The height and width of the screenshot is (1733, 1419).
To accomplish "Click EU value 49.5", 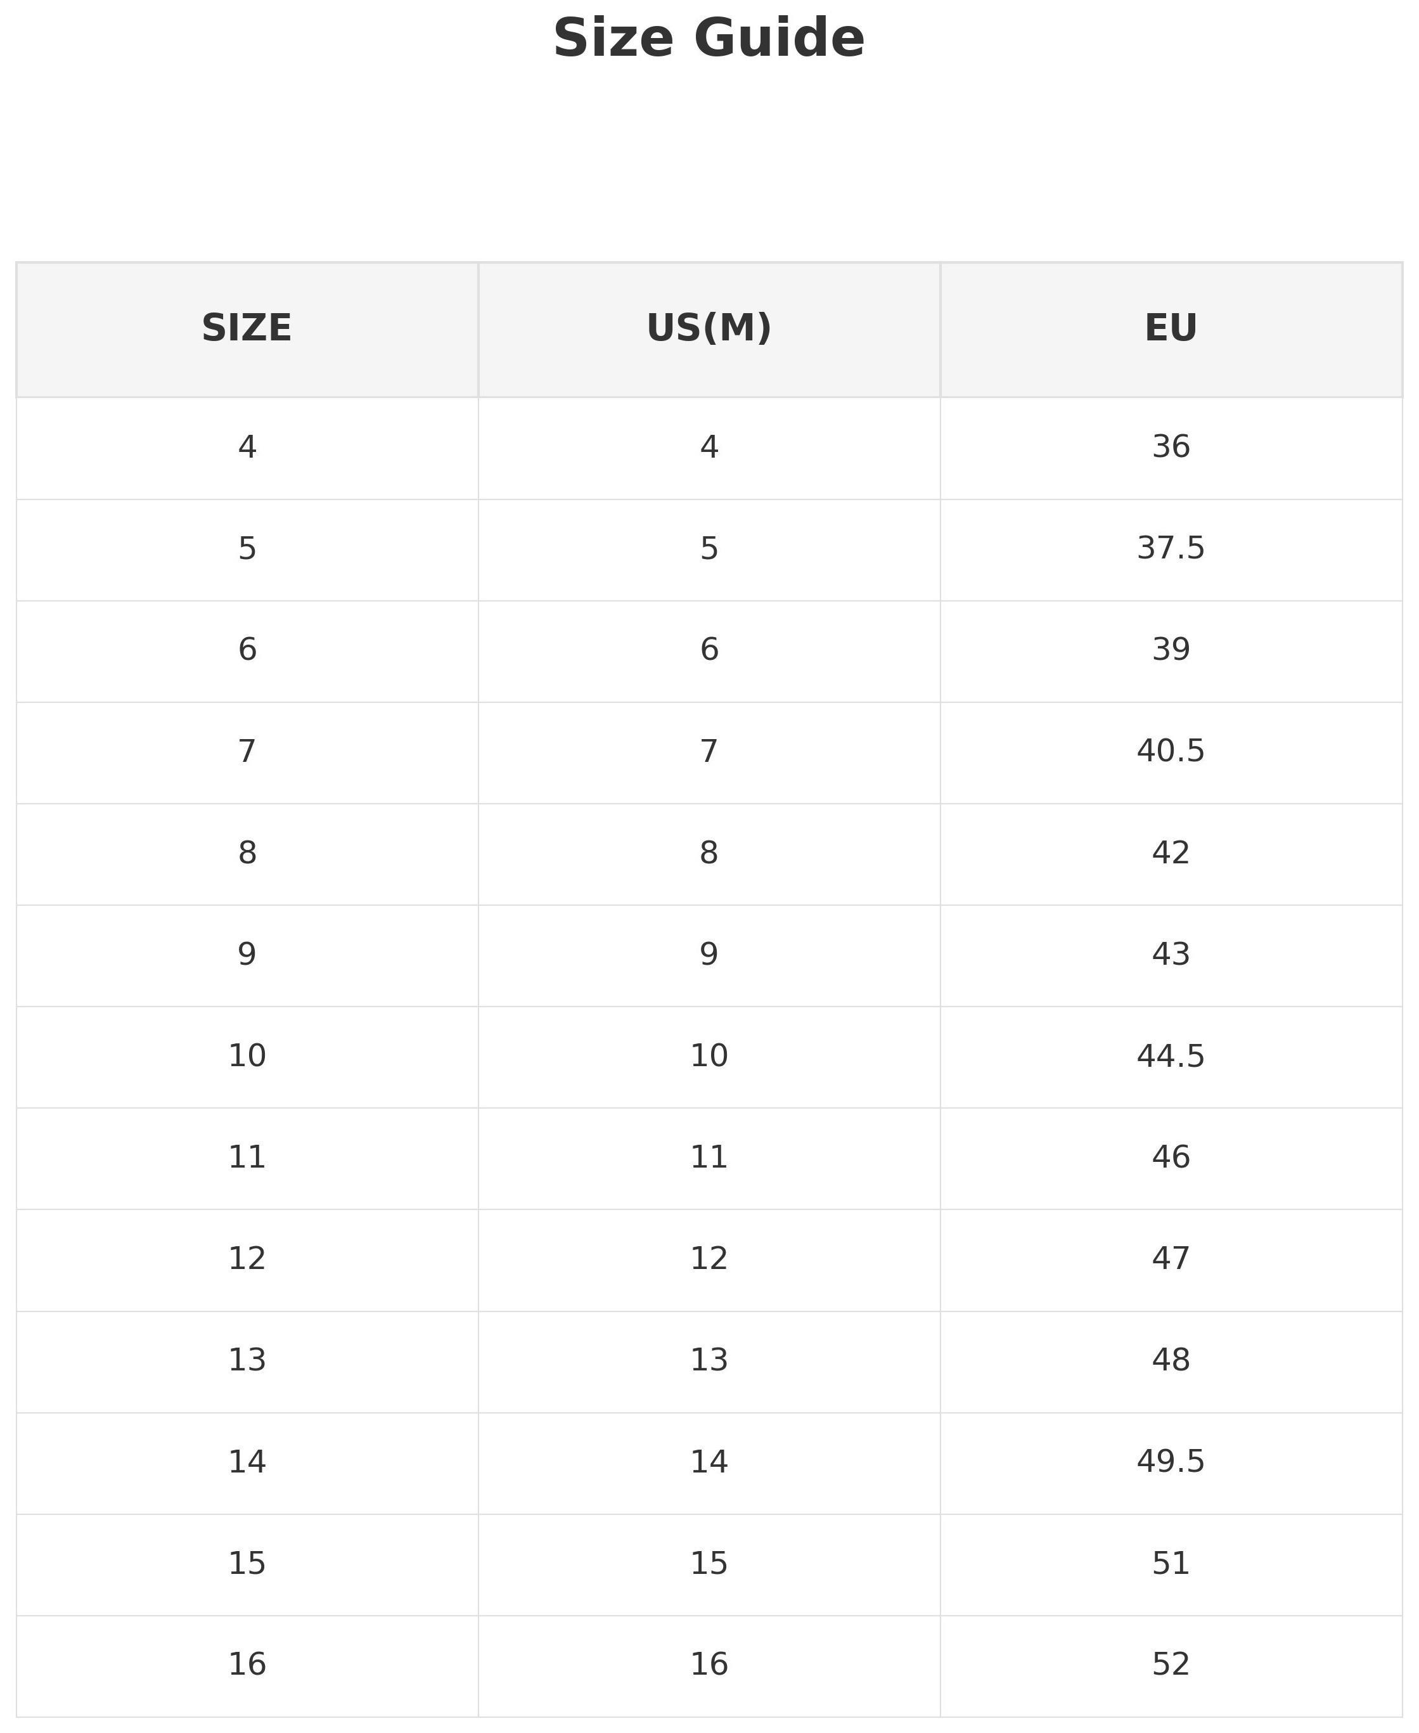I will 1171,1462.
